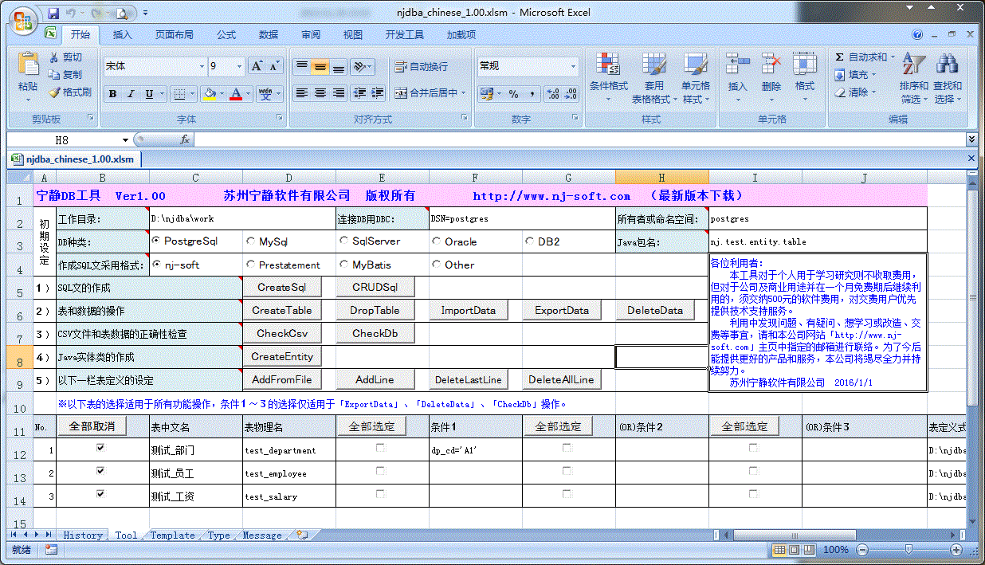The height and width of the screenshot is (565, 985).
Task: Toggle the test_employee row checkbox
Action: (x=100, y=471)
